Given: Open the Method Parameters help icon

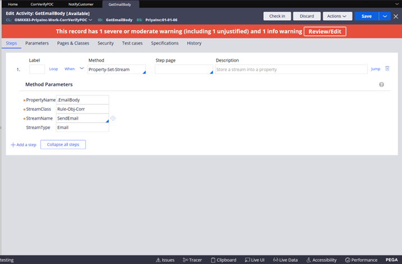Looking at the screenshot, I should point(381,84).
